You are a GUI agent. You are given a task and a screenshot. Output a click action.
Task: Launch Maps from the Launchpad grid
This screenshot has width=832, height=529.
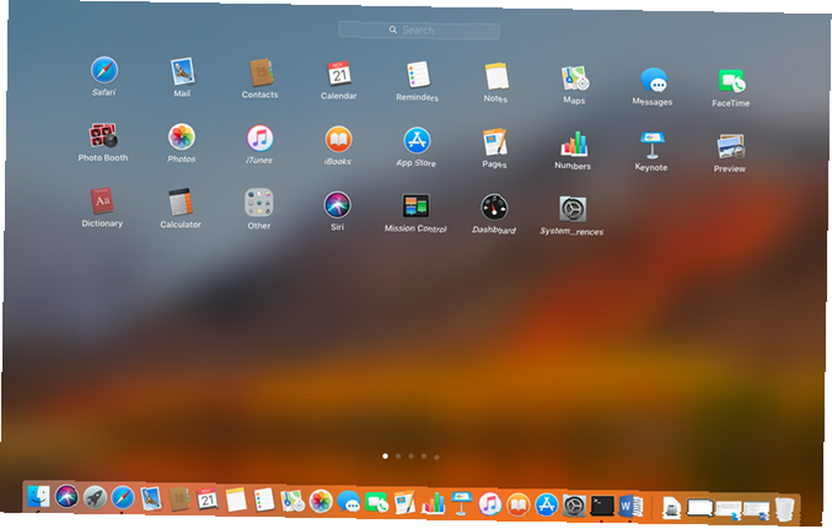click(x=575, y=78)
